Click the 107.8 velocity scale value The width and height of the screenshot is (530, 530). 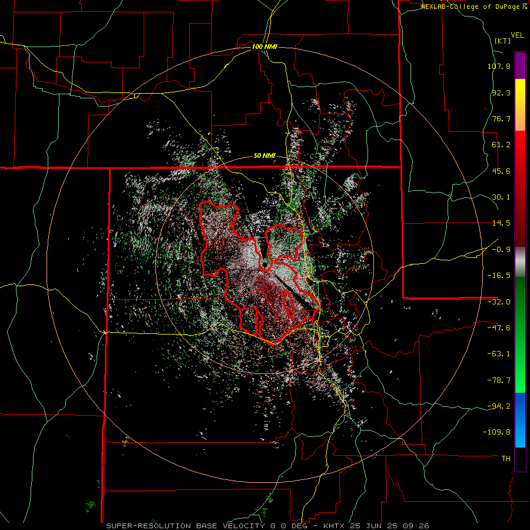tap(499, 66)
